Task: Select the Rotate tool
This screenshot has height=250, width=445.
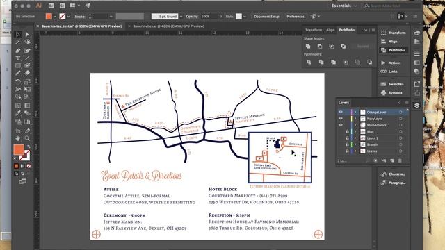Action: point(18,82)
